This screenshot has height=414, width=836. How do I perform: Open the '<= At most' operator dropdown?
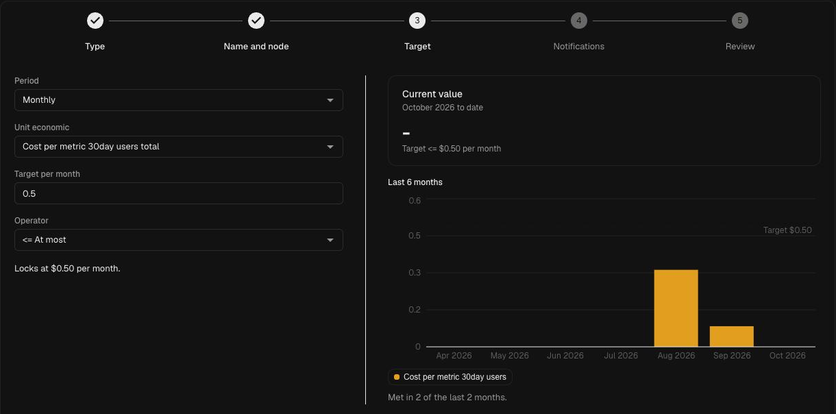point(179,240)
